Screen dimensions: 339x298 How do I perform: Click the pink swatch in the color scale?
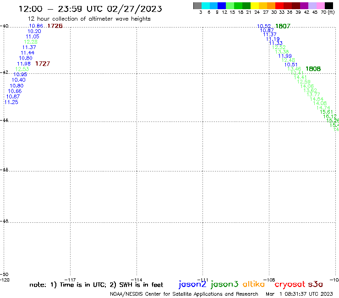[320, 6]
